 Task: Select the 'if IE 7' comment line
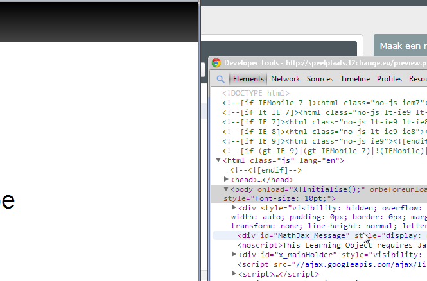click(x=324, y=122)
